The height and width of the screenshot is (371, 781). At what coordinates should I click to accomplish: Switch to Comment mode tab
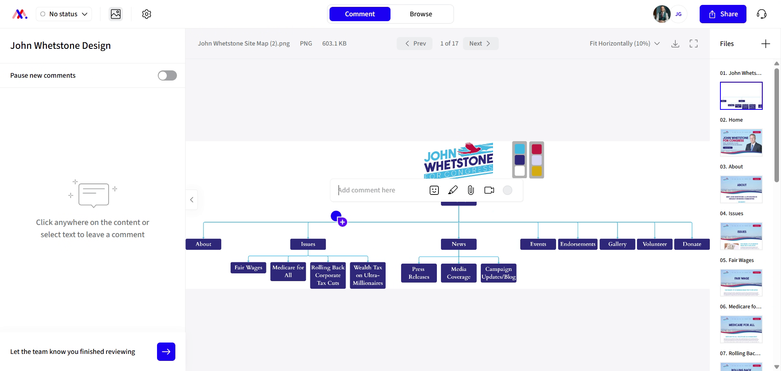(x=360, y=14)
